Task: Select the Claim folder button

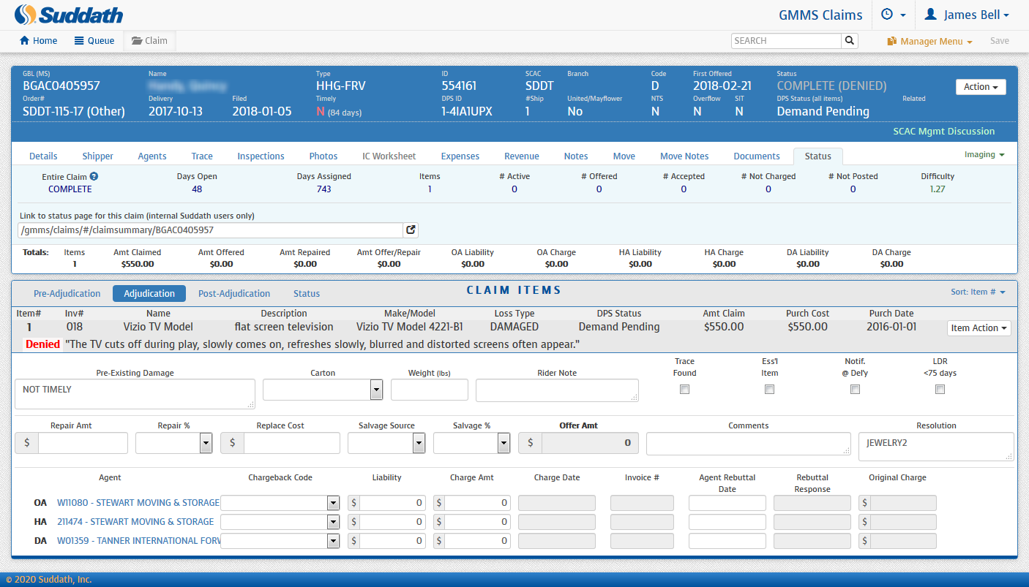Action: (x=150, y=41)
